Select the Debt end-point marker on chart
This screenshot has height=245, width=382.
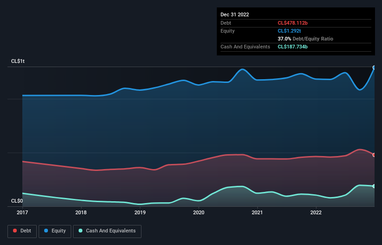coord(374,155)
